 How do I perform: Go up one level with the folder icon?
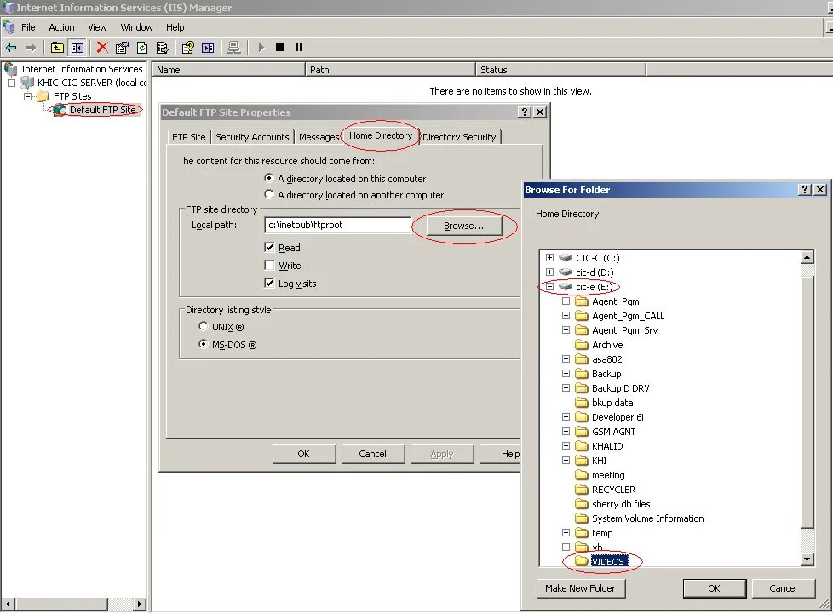(57, 48)
